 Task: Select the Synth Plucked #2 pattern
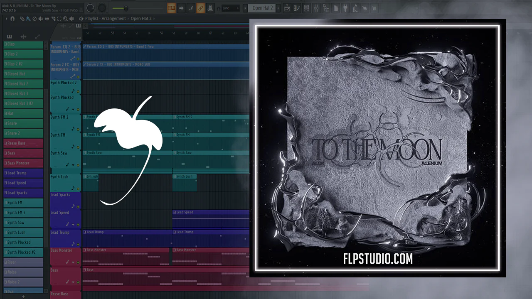(23, 252)
